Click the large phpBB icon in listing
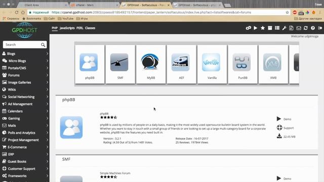Screen dimensions: 324x182 (71, 127)
